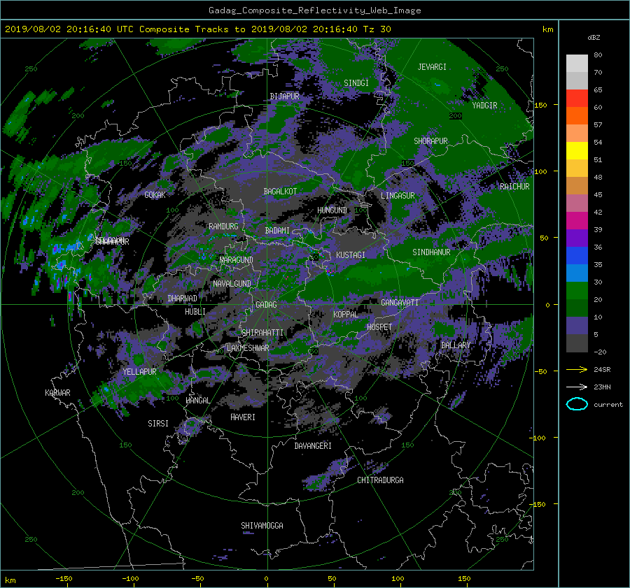Click the 24SR yellow arrow legend icon
Image resolution: width=630 pixels, height=588 pixels.
(577, 369)
